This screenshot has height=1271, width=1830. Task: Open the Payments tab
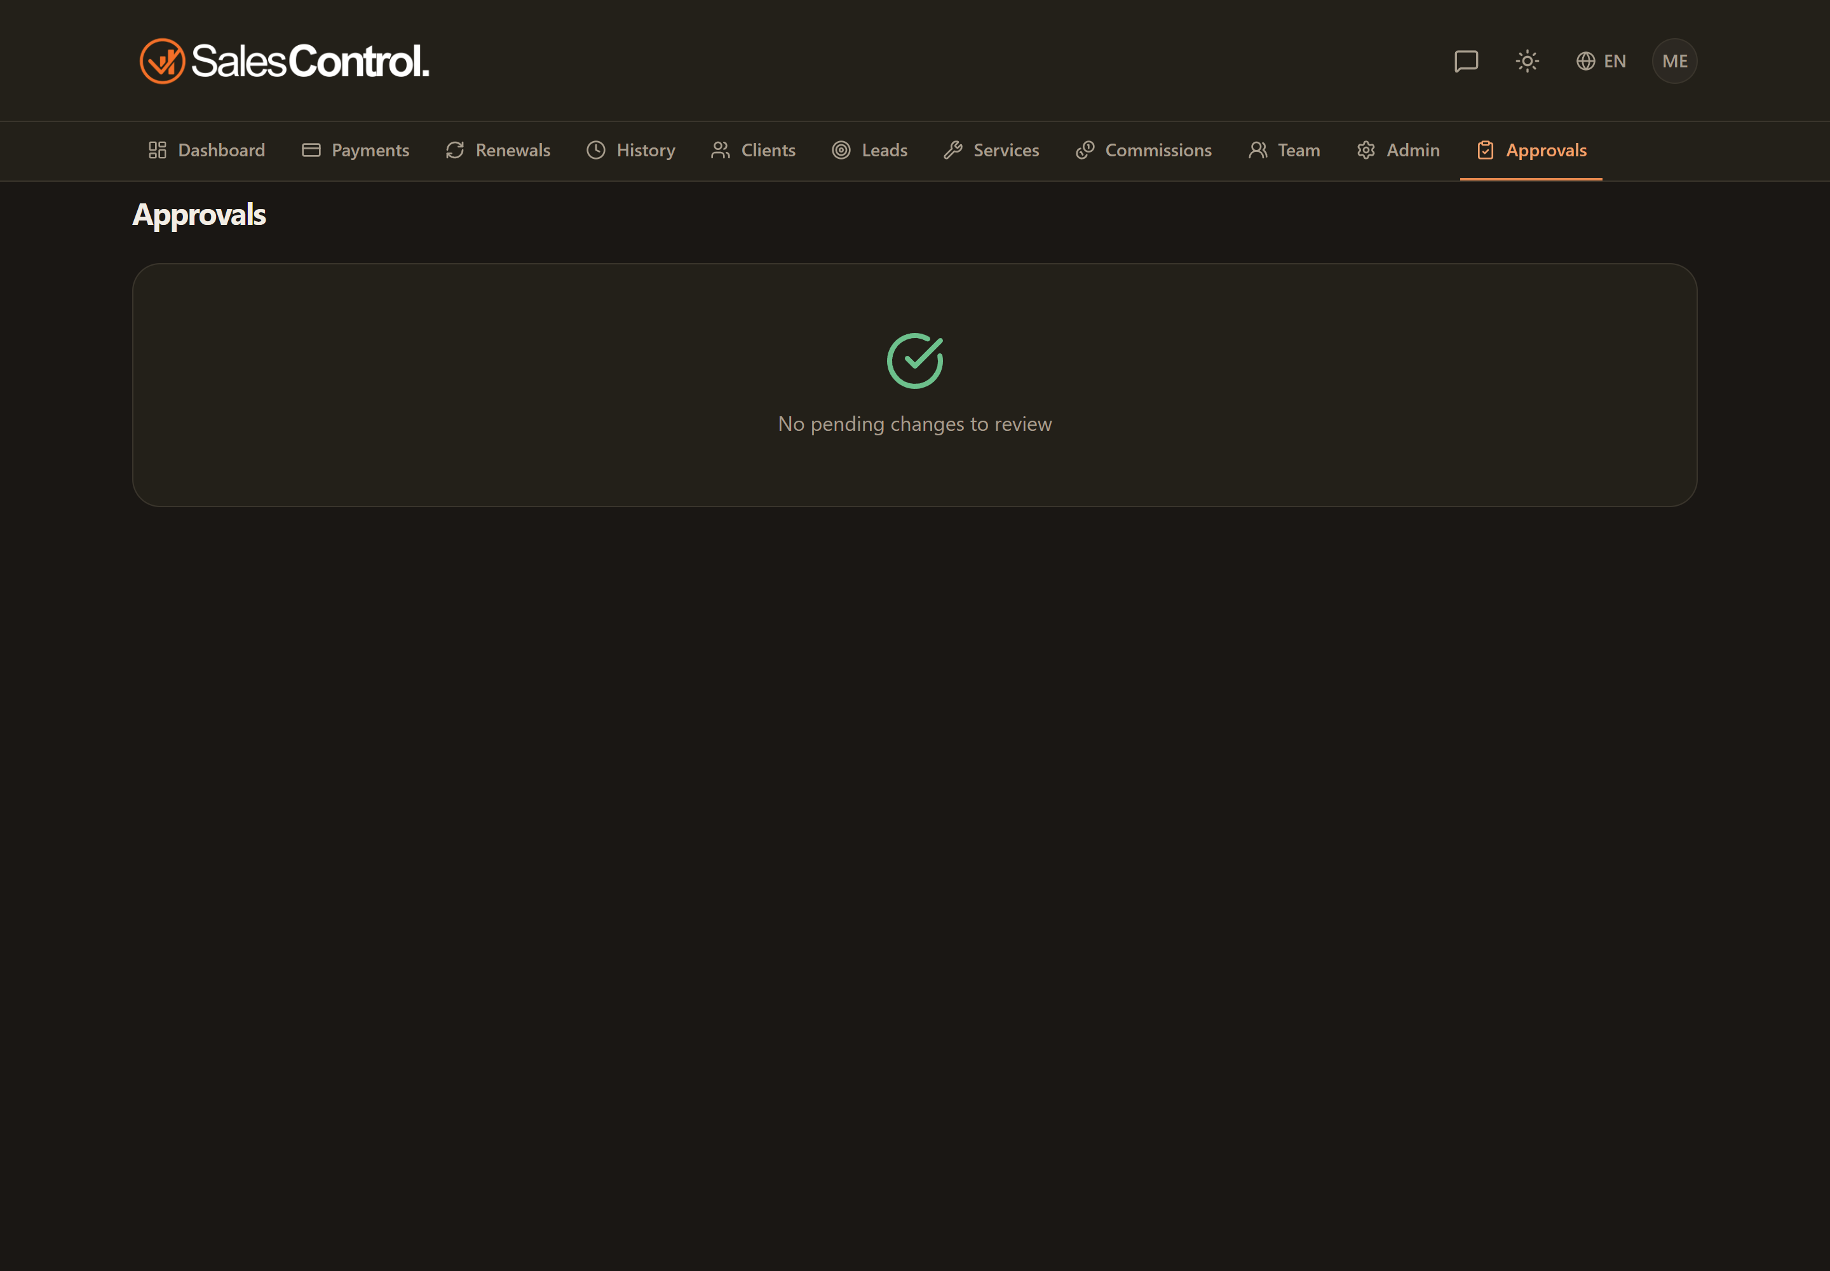click(355, 151)
